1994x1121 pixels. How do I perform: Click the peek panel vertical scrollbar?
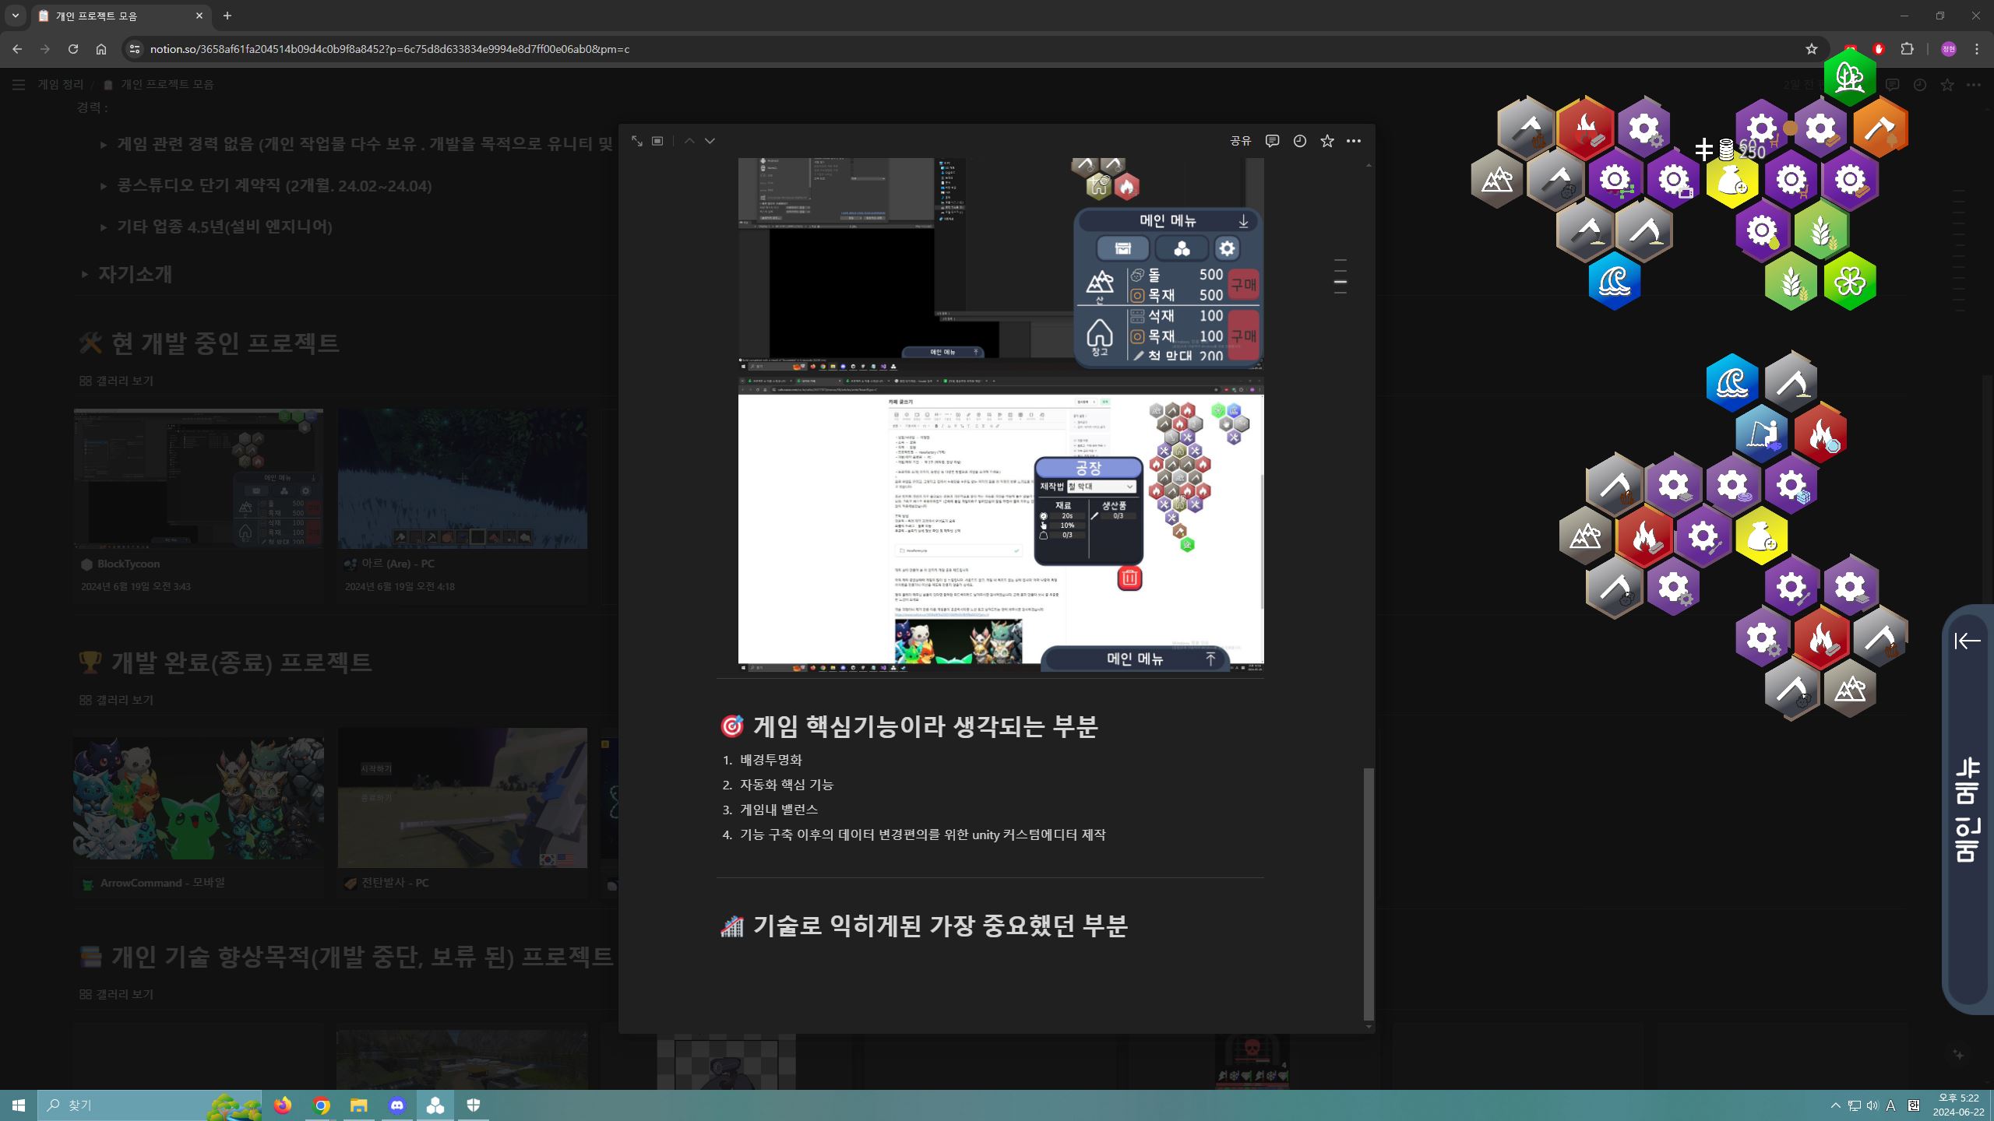1369,894
